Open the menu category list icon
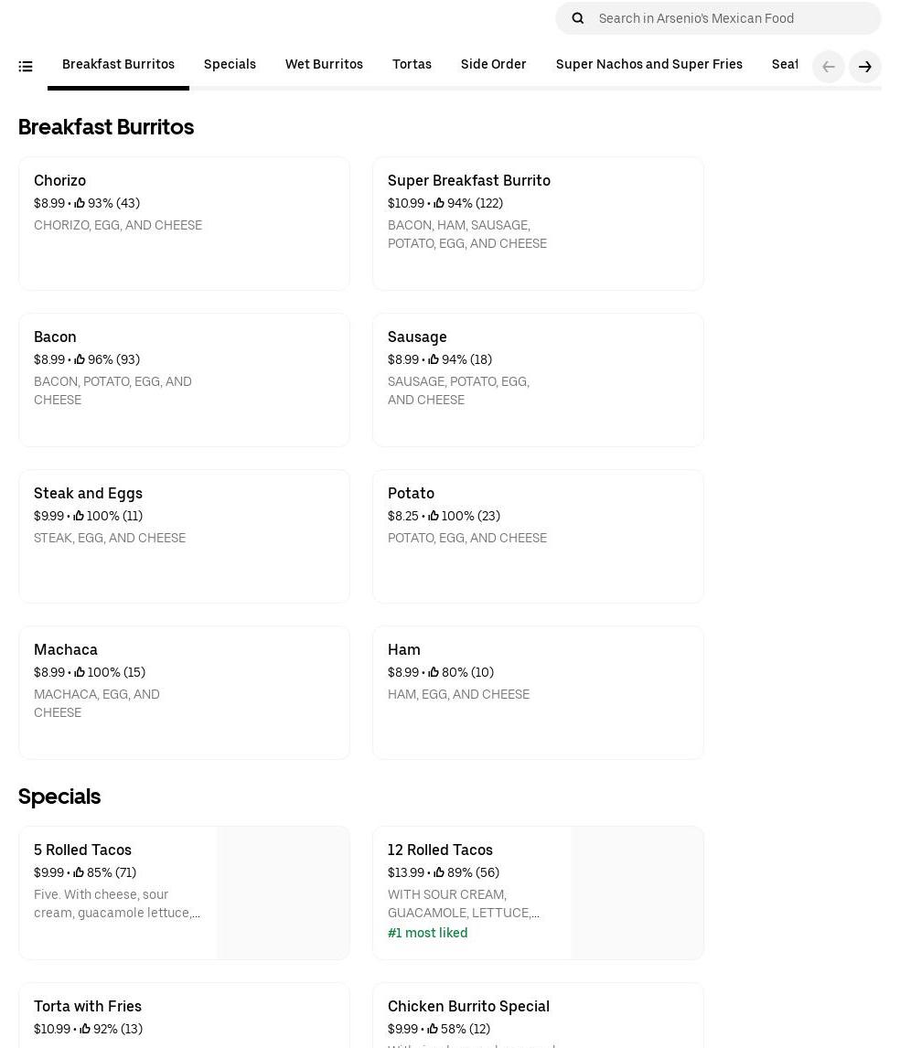 point(26,67)
